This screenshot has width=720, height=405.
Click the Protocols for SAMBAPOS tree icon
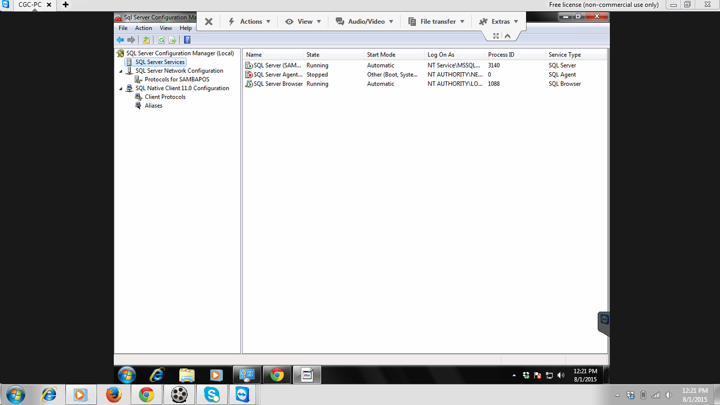[x=139, y=80]
